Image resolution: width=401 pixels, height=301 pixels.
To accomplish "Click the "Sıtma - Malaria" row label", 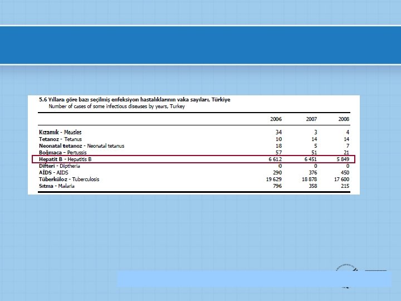I will 56,186.
